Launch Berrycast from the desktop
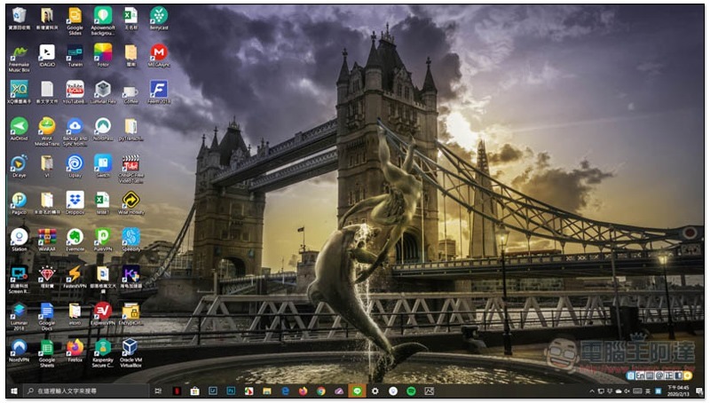This screenshot has width=710, height=403. pyautogui.click(x=159, y=18)
